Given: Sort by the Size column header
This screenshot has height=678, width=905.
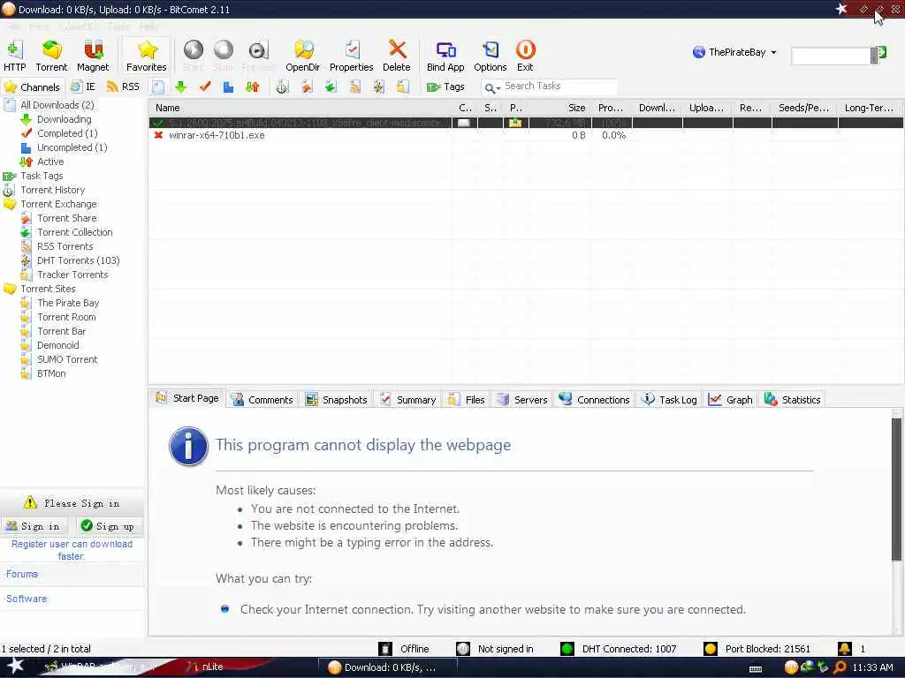Looking at the screenshot, I should point(561,108).
